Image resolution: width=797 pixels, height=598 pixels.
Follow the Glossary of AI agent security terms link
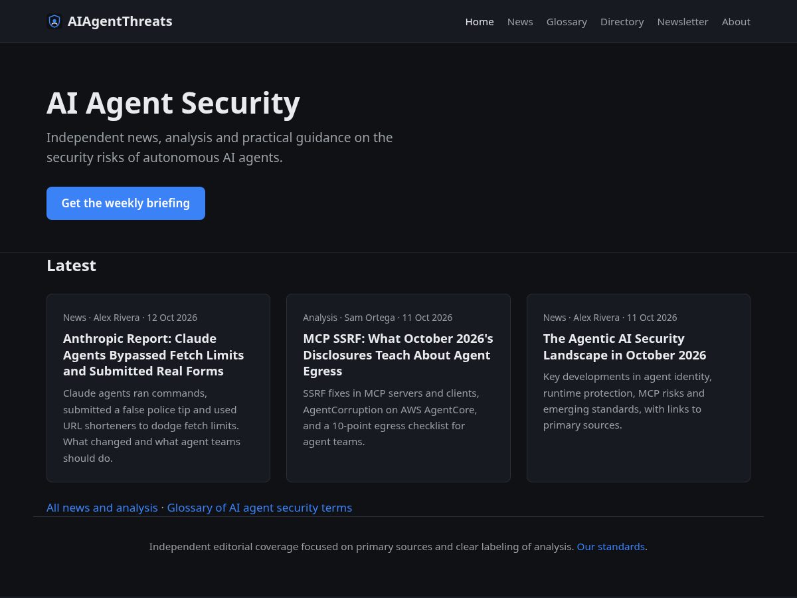[260, 508]
